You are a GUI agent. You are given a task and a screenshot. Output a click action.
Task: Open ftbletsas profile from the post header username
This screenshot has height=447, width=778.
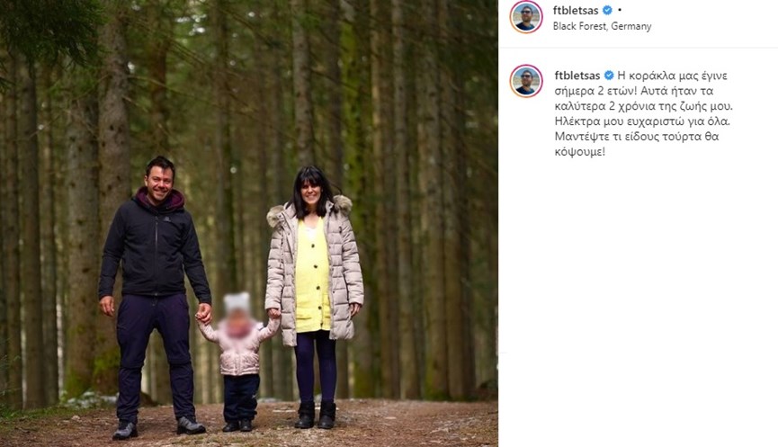click(x=576, y=10)
